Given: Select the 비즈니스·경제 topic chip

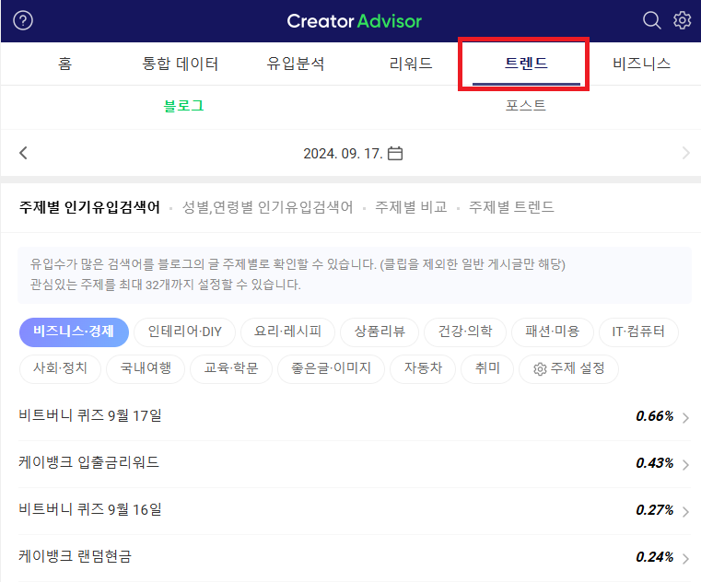Looking at the screenshot, I should tap(74, 332).
